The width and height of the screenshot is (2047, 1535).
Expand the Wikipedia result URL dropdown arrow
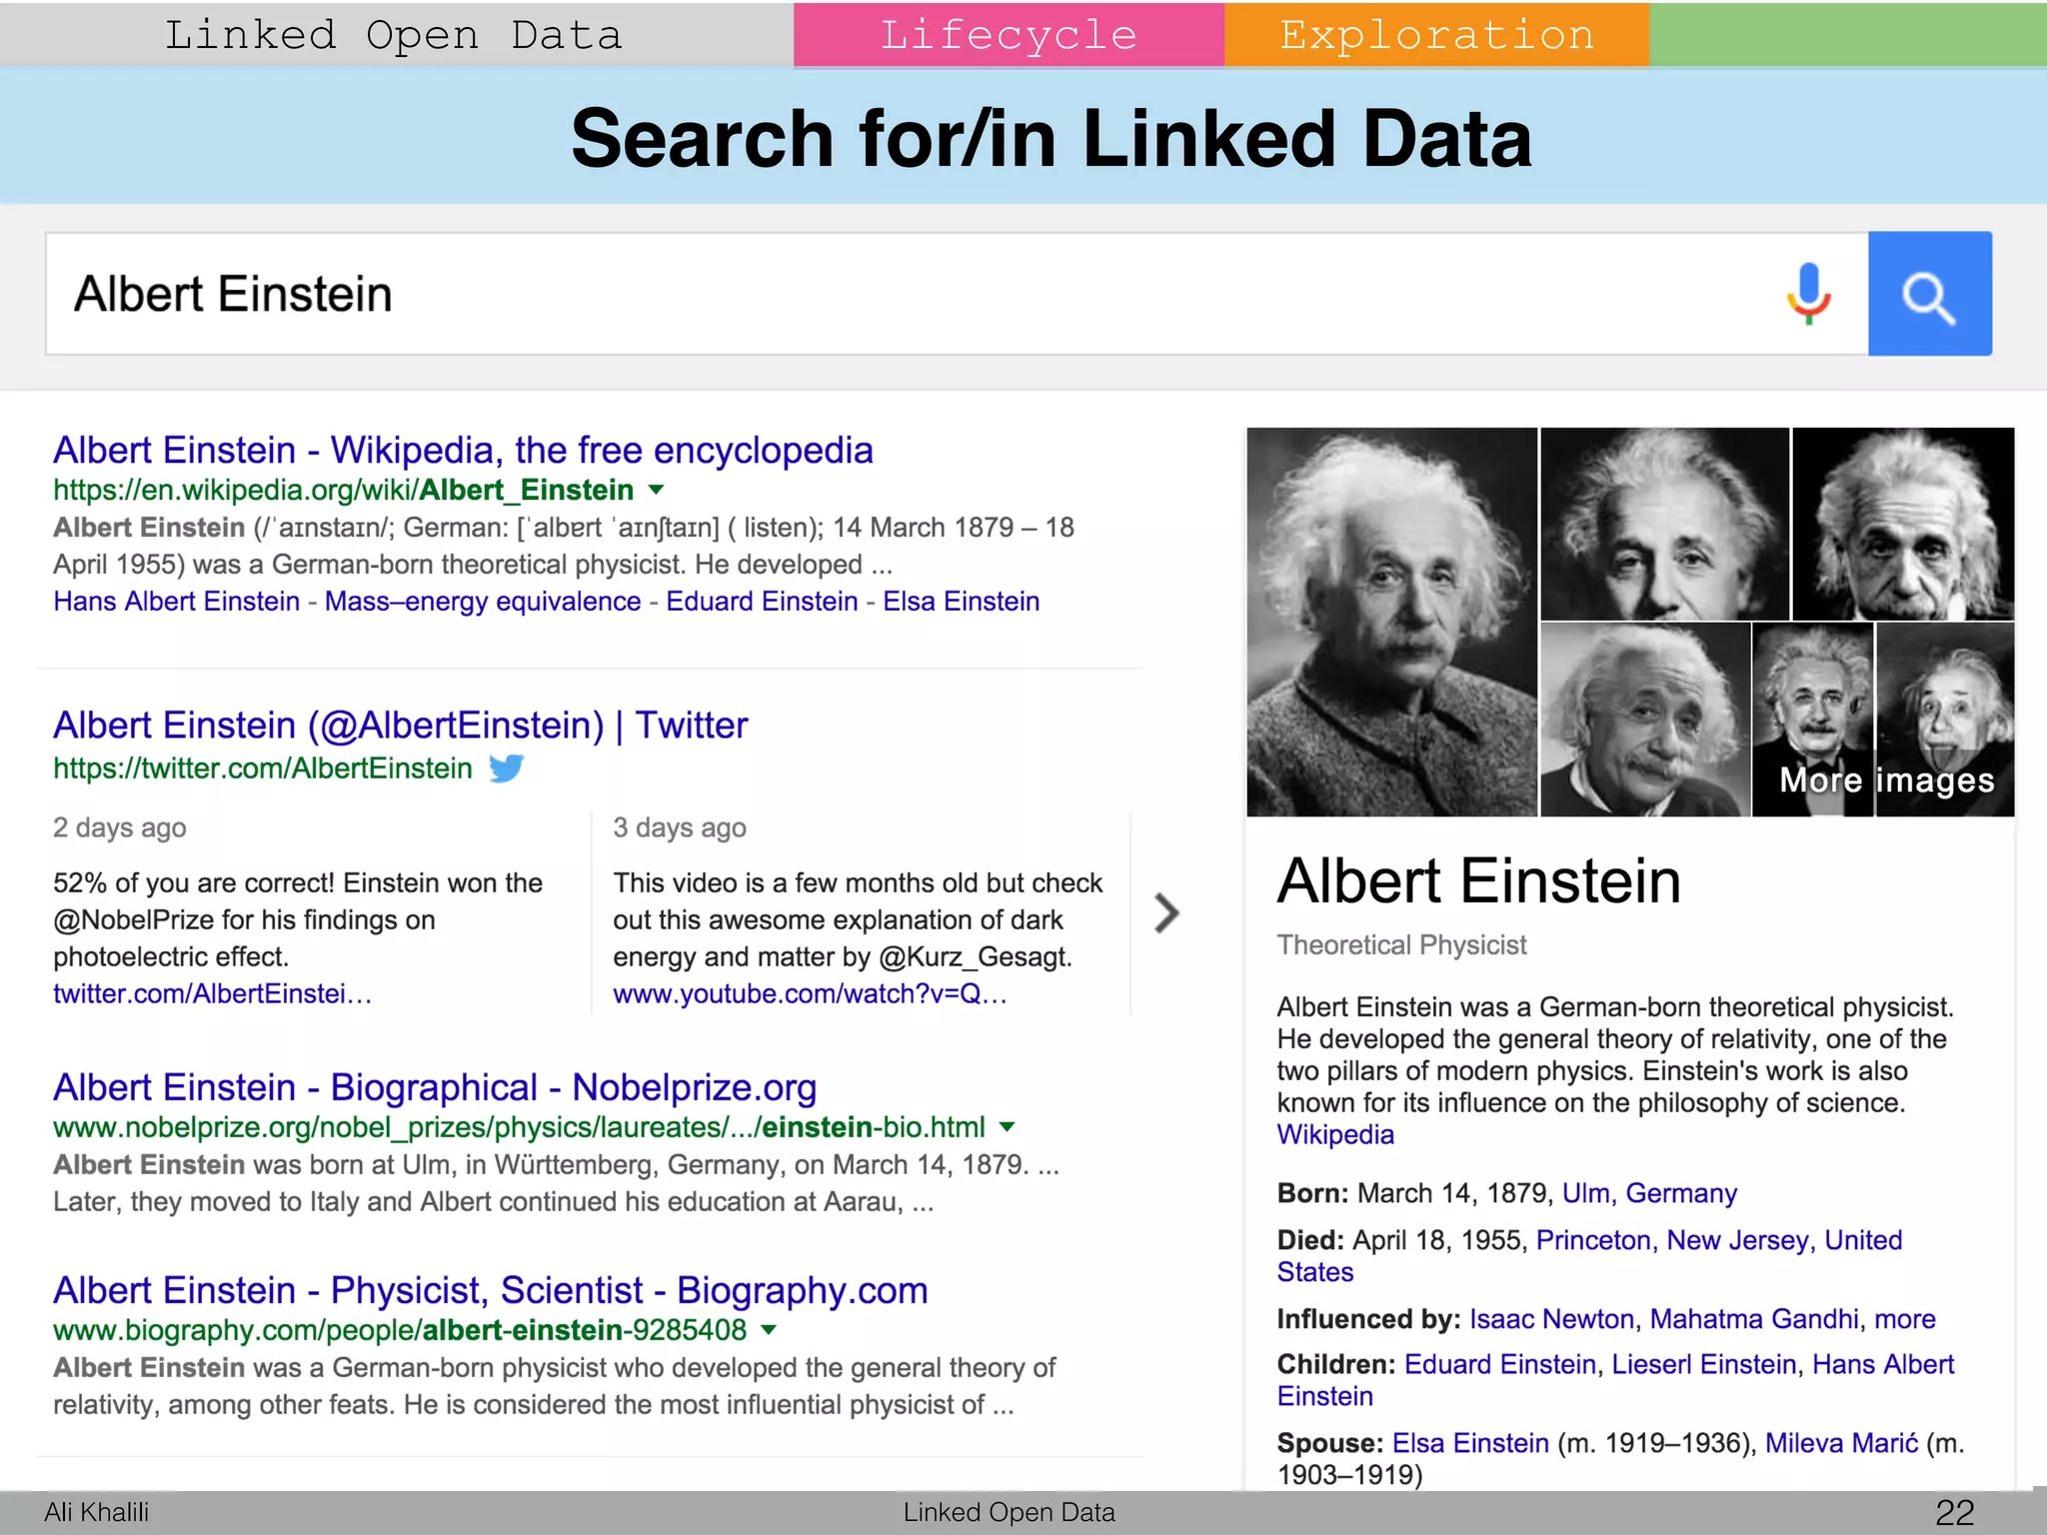tap(656, 490)
